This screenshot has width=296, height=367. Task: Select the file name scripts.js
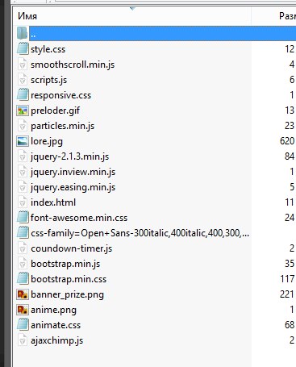coord(49,80)
